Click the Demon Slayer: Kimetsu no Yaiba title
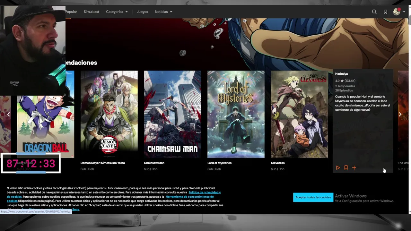 coord(102,163)
